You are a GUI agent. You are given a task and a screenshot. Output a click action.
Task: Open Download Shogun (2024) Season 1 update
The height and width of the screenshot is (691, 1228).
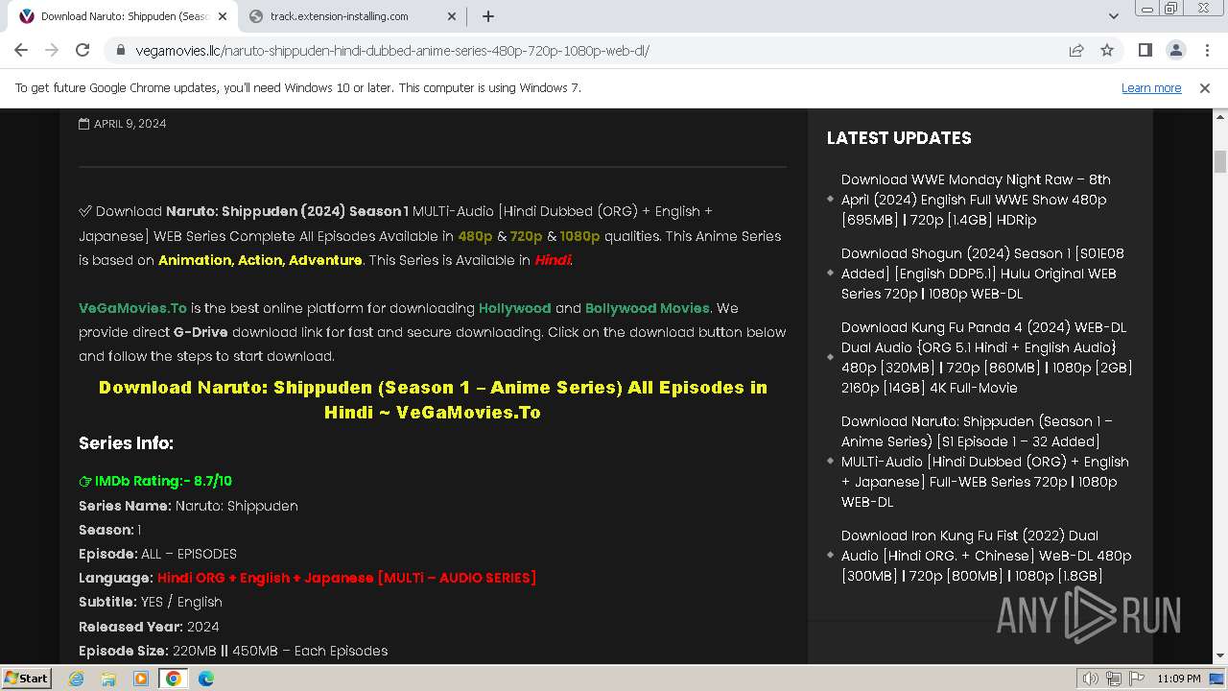pos(982,274)
